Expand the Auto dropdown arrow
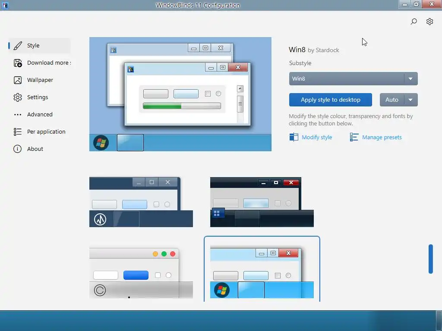Image resolution: width=442 pixels, height=331 pixels. tap(411, 100)
